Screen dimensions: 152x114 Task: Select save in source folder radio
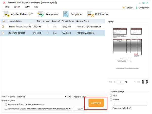(x=6, y=104)
